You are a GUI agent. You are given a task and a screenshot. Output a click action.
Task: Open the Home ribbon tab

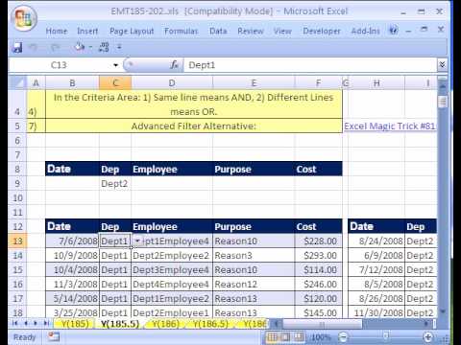pyautogui.click(x=57, y=31)
